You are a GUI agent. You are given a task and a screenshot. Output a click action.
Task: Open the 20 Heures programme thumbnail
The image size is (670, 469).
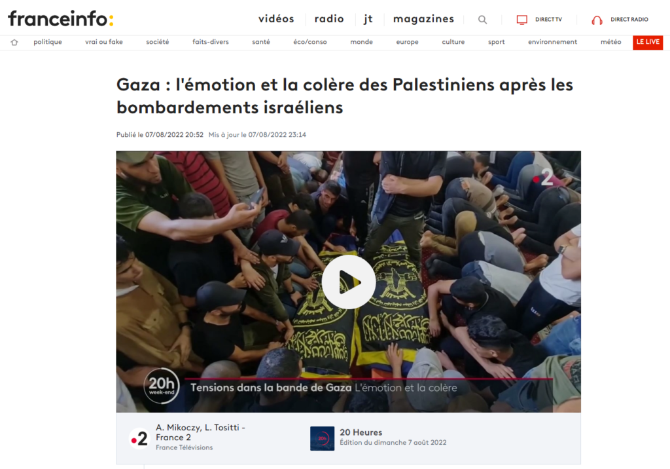(322, 438)
